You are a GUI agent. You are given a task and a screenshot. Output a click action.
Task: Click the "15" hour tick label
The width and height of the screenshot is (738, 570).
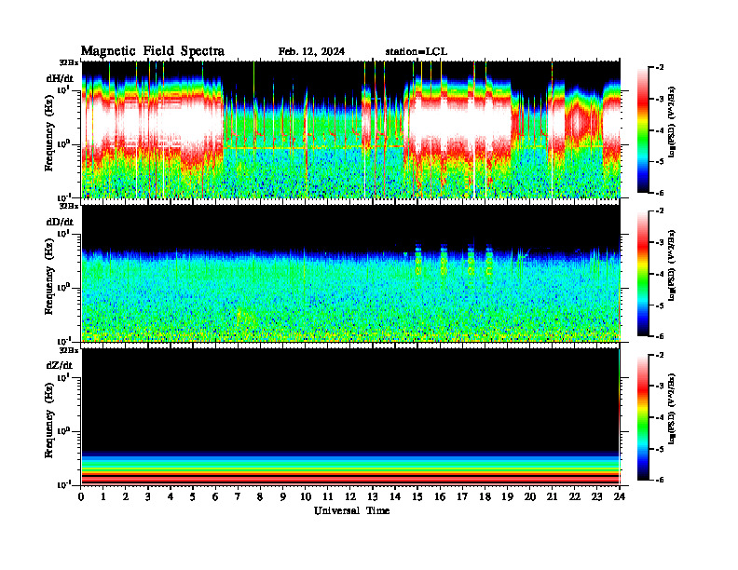tap(417, 496)
